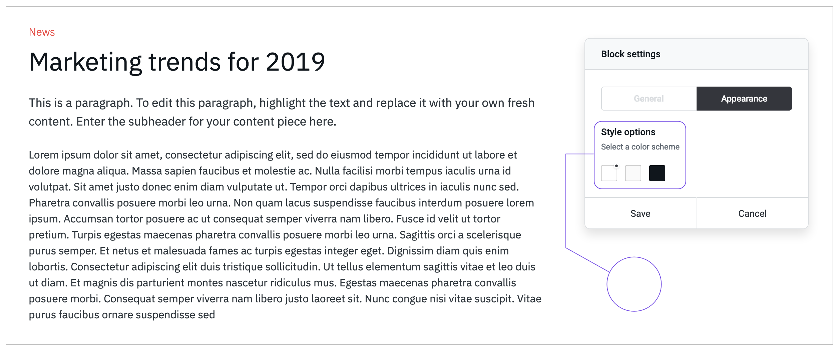Click the final line "purus faucibus ornare suspendisse sed"
This screenshot has width=840, height=351.
tap(122, 315)
